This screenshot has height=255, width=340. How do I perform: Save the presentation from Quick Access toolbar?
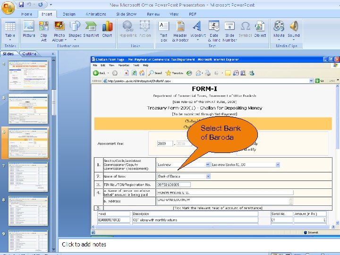tap(21, 5)
